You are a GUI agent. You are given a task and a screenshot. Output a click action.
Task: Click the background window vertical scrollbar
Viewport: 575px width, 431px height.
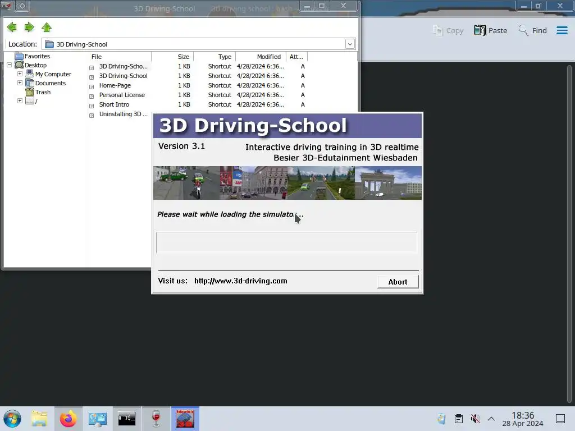[x=569, y=235]
